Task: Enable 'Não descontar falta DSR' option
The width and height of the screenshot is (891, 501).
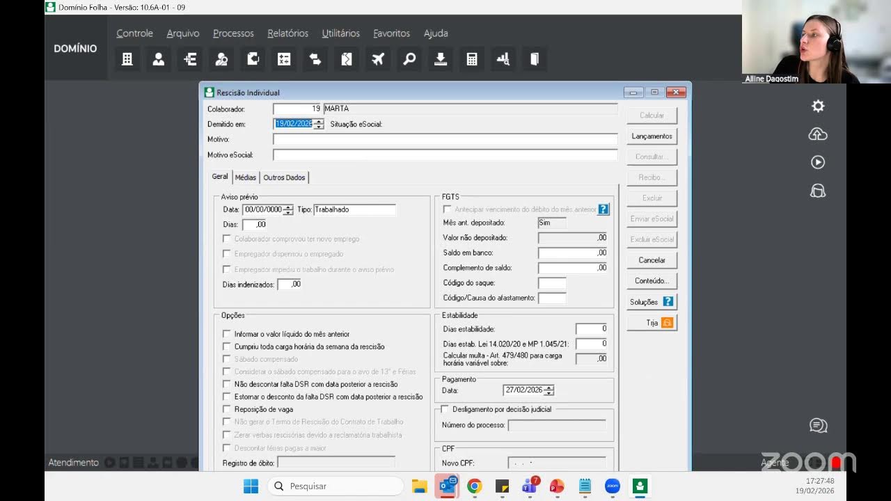Action: tap(226, 384)
